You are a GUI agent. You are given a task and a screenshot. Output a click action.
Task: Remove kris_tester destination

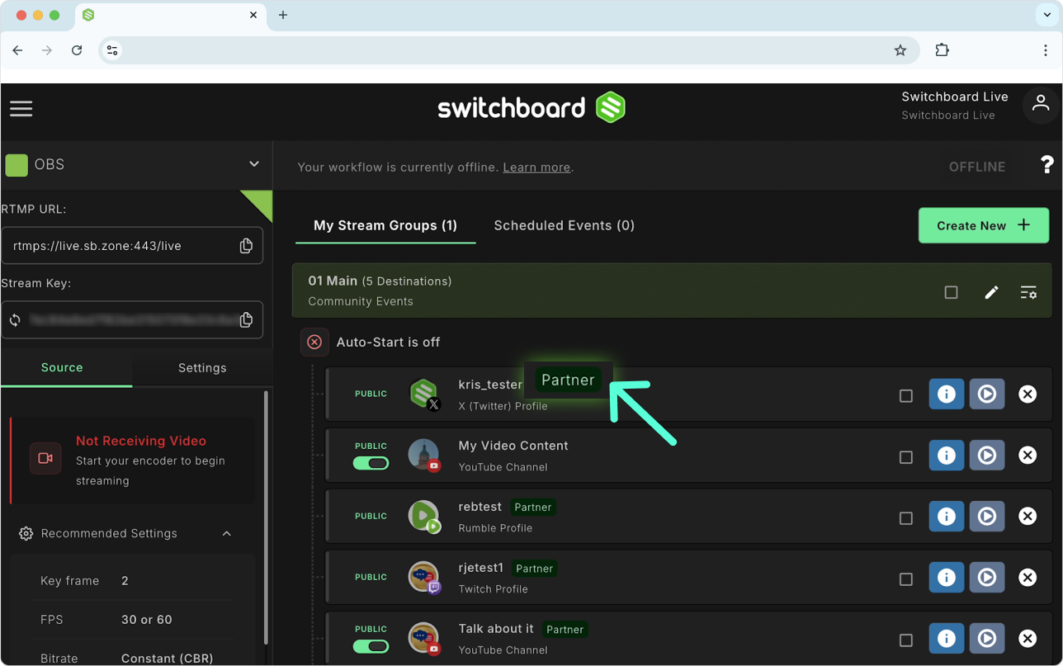click(1028, 394)
